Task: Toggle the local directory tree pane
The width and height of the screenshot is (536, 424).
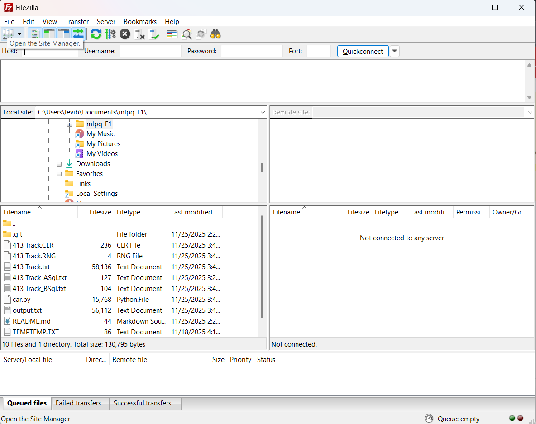Action: pyautogui.click(x=49, y=33)
